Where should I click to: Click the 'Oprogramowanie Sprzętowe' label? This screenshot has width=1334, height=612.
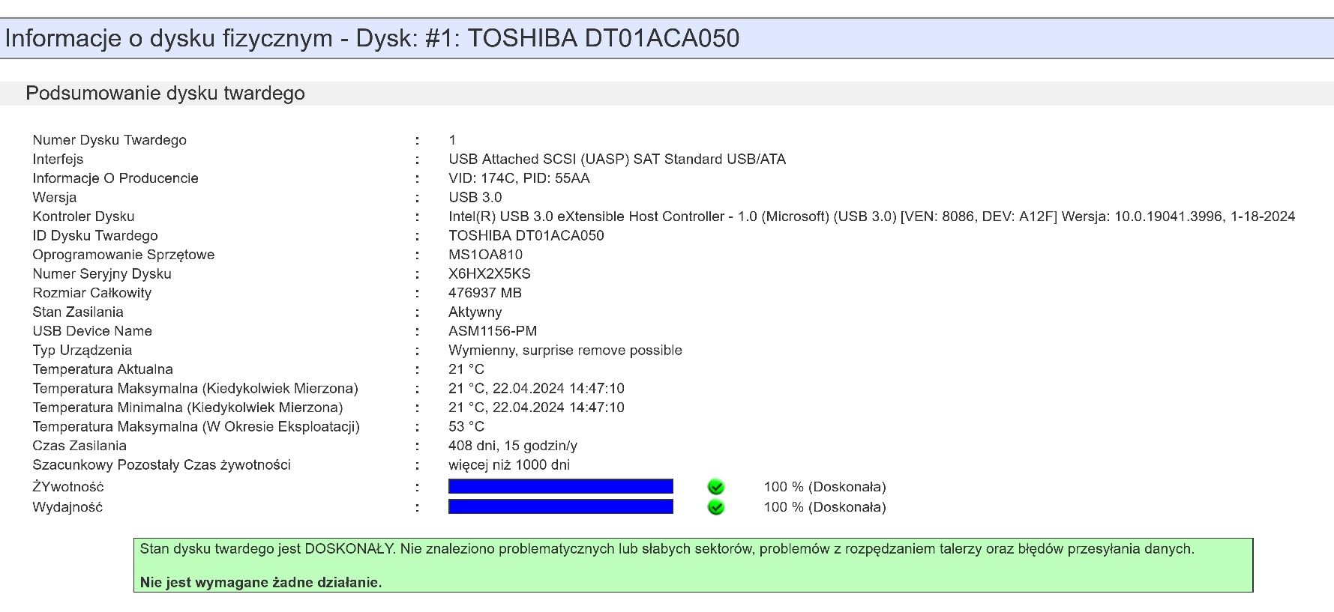tap(123, 255)
